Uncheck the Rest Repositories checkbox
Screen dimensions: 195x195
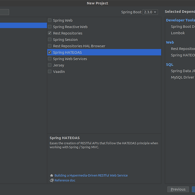tap(50, 33)
